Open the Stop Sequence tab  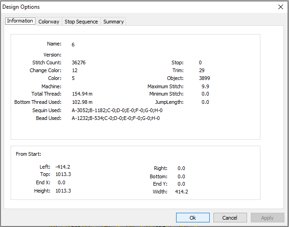point(81,22)
